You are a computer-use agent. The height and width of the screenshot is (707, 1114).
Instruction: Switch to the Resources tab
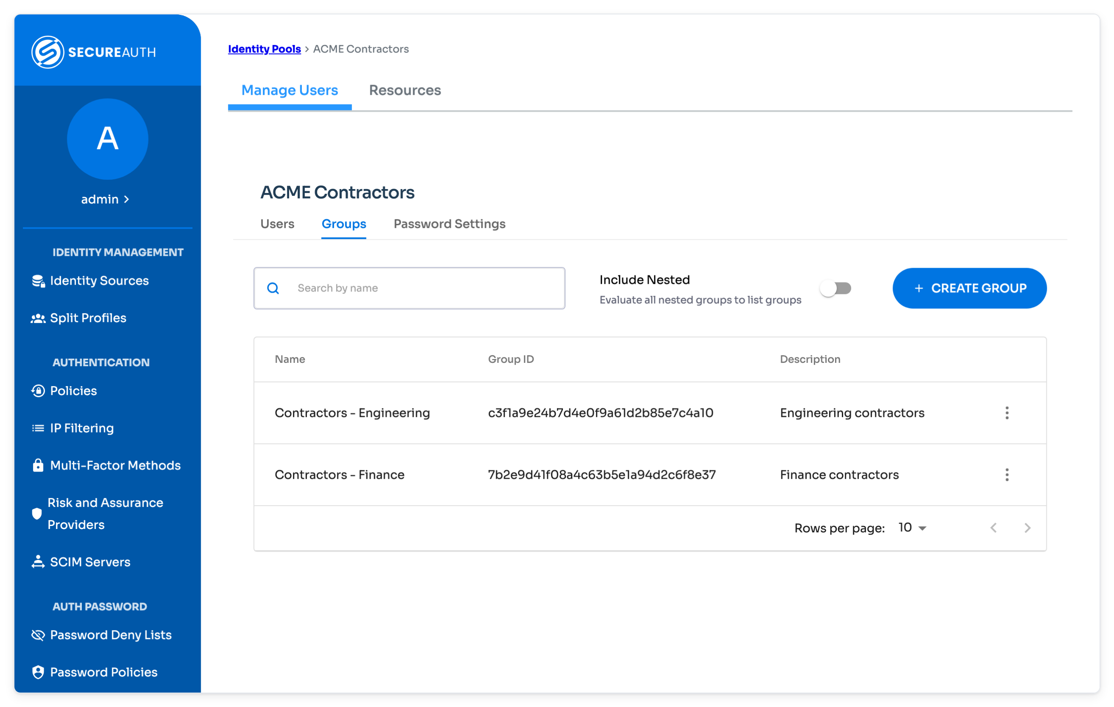pos(405,90)
